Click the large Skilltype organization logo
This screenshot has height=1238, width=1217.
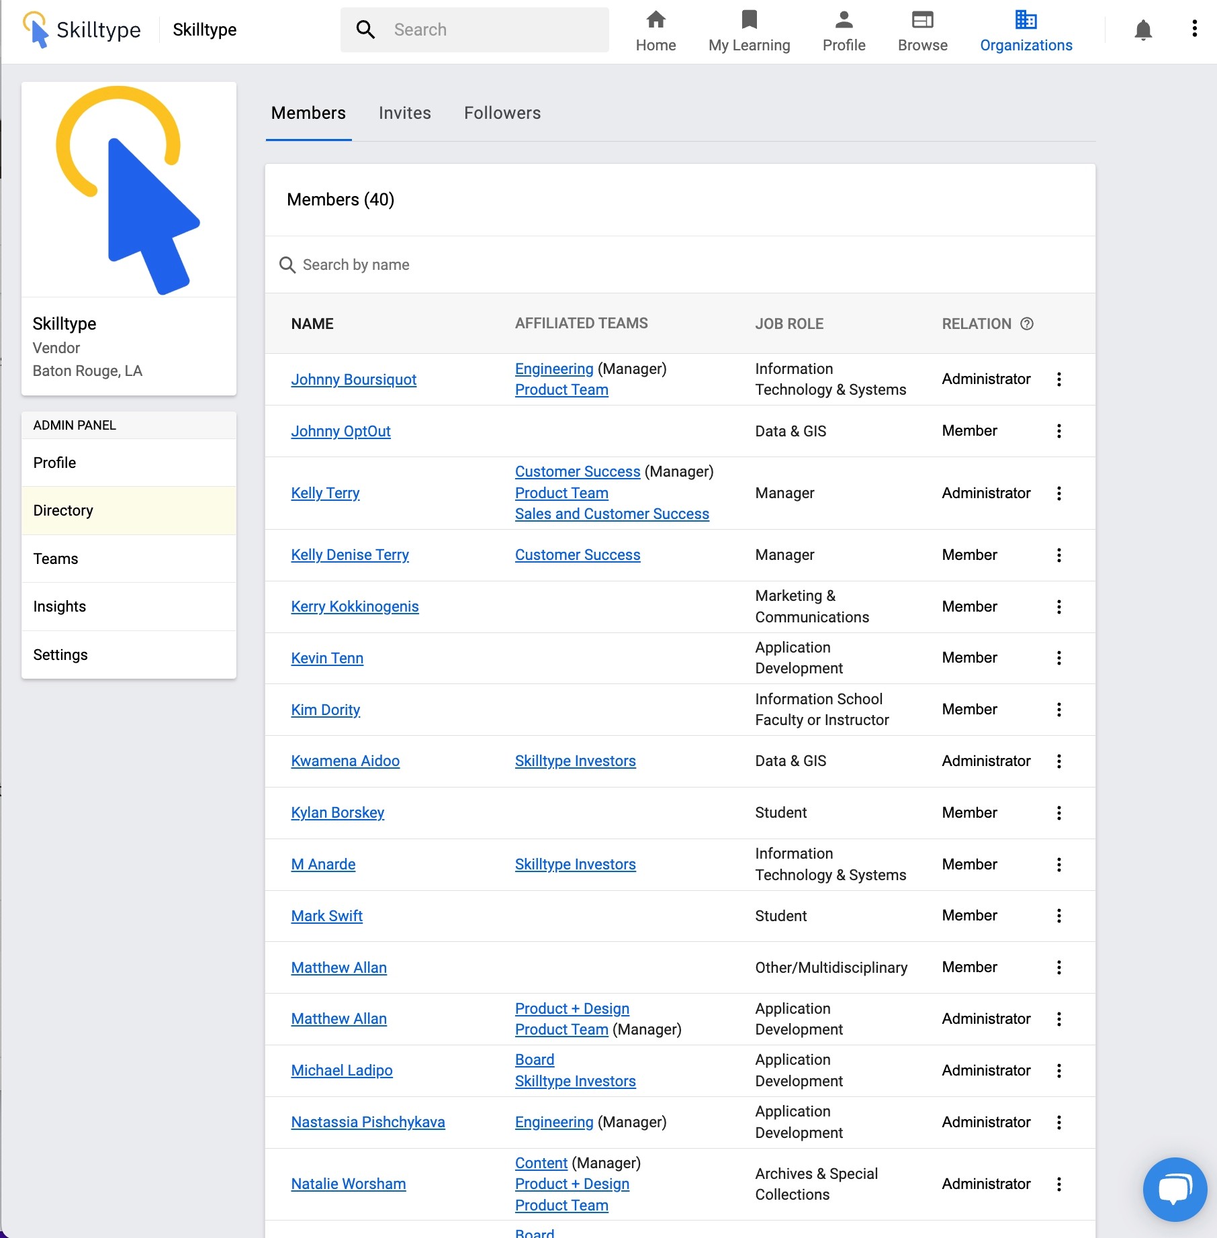129,190
